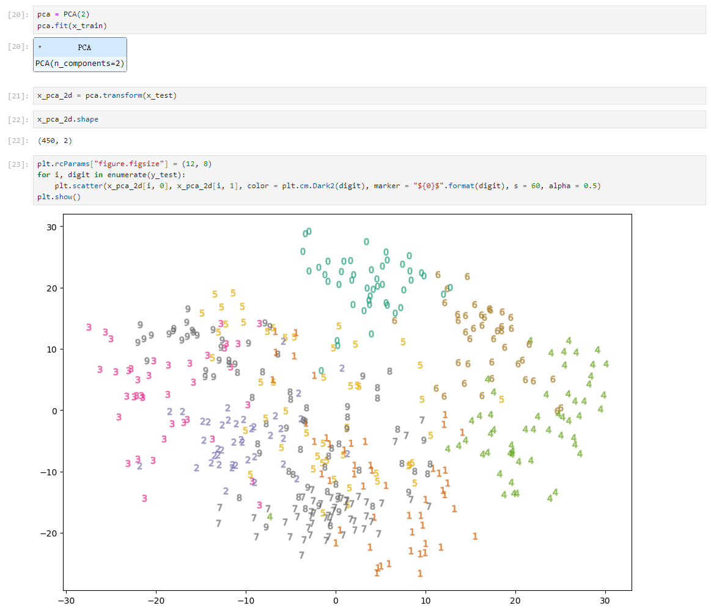Screen dimensions: 711x611
Task: Click into the pca.fit(x_train) code cell
Action: [x=369, y=20]
